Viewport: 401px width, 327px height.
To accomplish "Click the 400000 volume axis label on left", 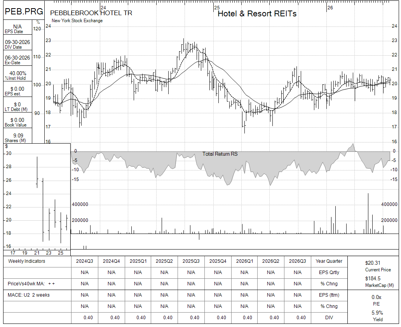I will pyautogui.click(x=80, y=204).
